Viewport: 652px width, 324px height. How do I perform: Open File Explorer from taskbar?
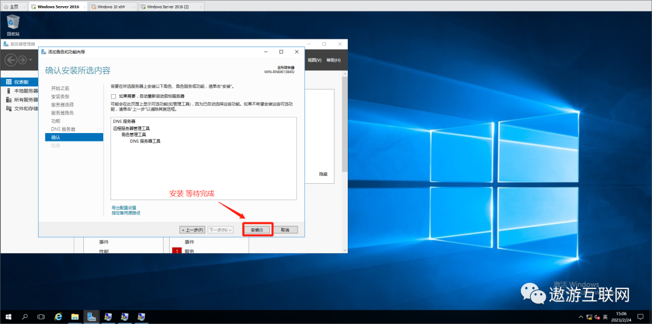[x=75, y=317]
